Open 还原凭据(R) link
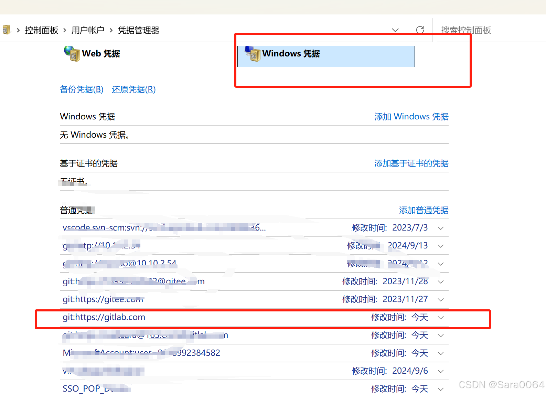Screen dimensions: 546x394 133,89
